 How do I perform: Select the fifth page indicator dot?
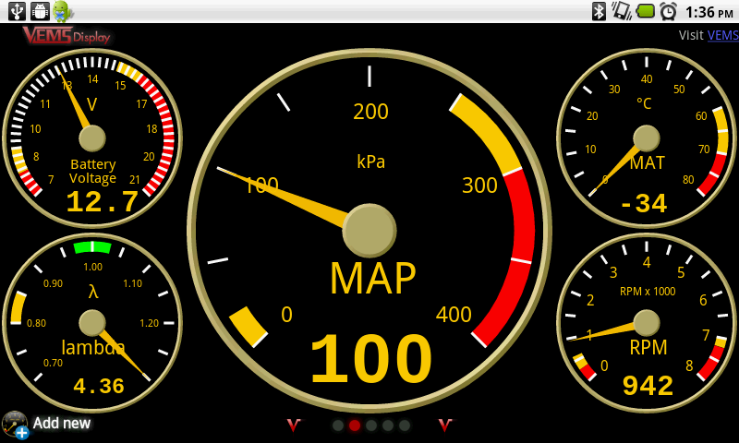[405, 425]
